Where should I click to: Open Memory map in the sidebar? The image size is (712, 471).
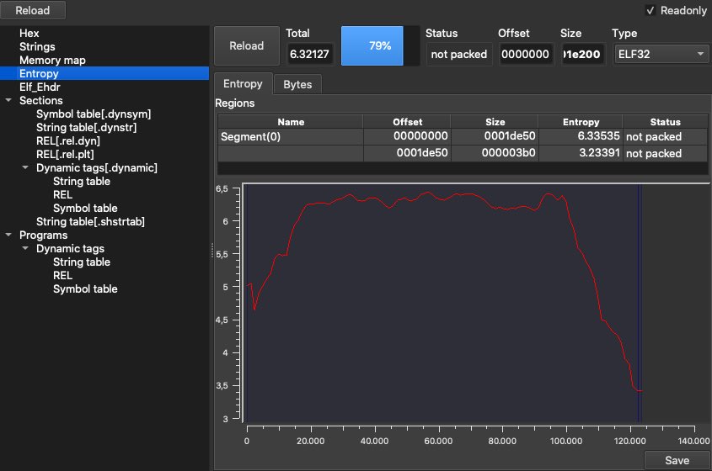[x=52, y=61]
